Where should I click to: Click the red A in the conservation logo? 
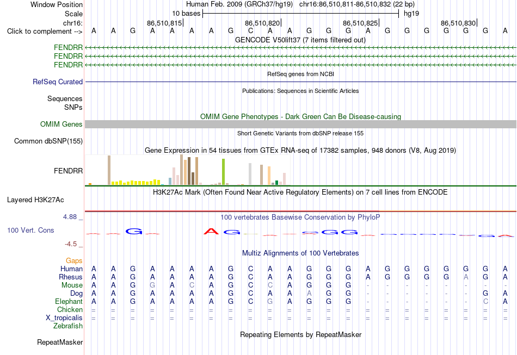(211, 232)
